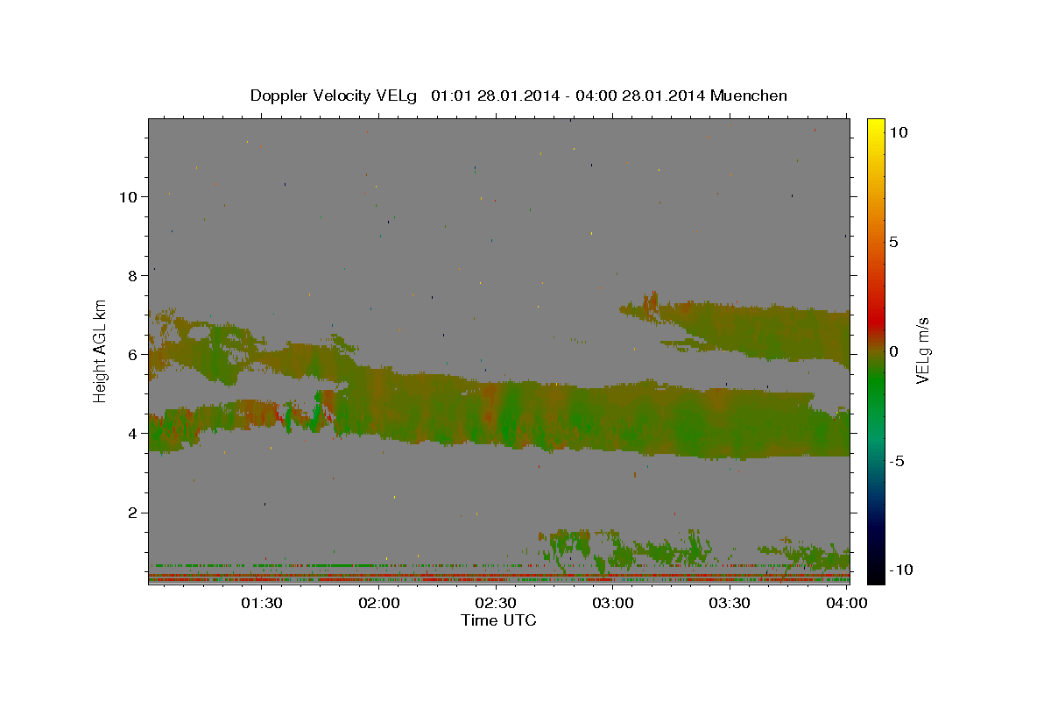
Task: Click the colorbar value -10 label
Action: click(x=900, y=570)
